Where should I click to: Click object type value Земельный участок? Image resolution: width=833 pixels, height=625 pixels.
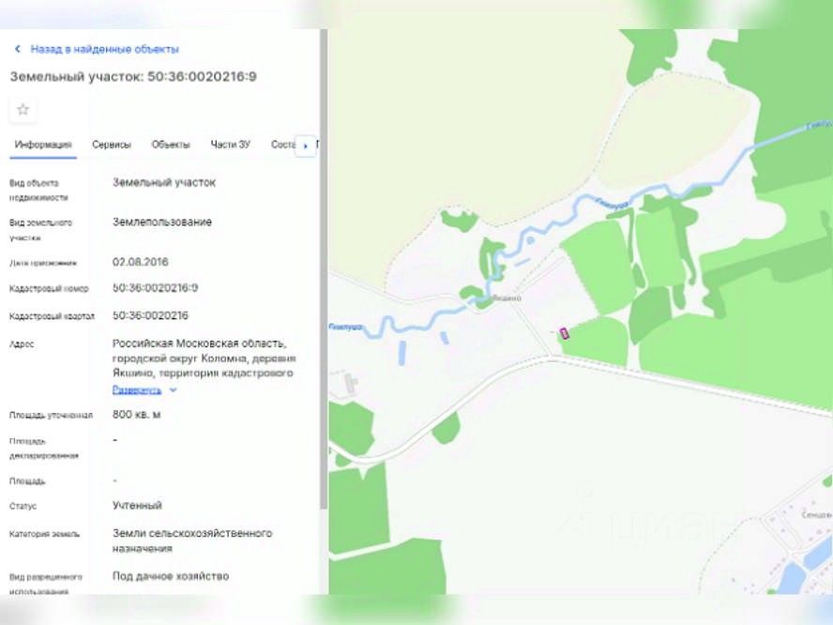tap(164, 183)
